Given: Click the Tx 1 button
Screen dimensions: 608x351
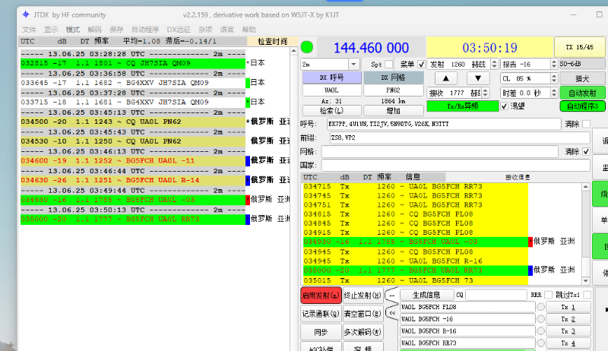Looking at the screenshot, I should coord(568,307).
